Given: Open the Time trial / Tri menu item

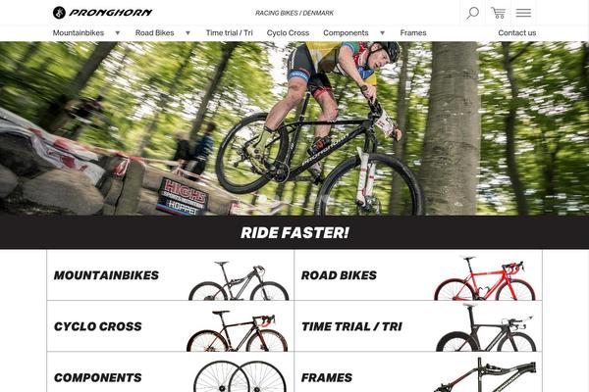Looking at the screenshot, I should 229,33.
